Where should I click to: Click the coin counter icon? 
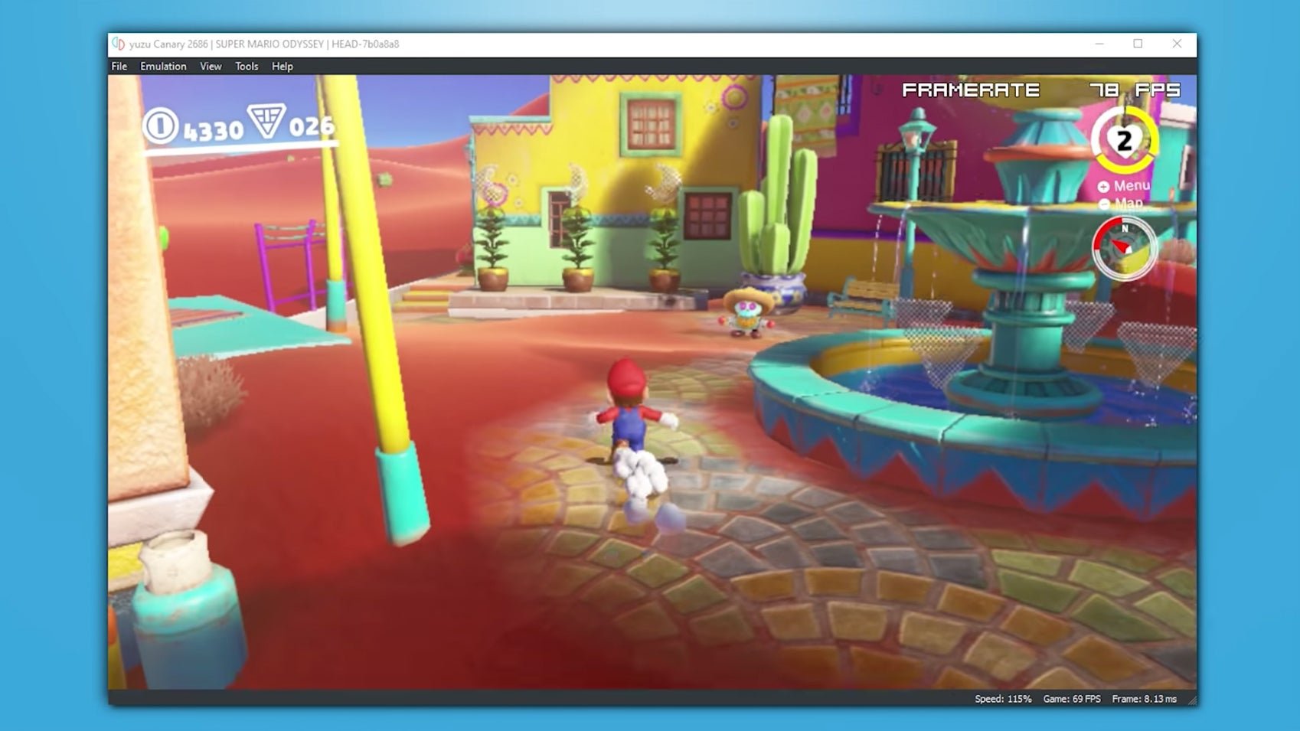click(160, 126)
